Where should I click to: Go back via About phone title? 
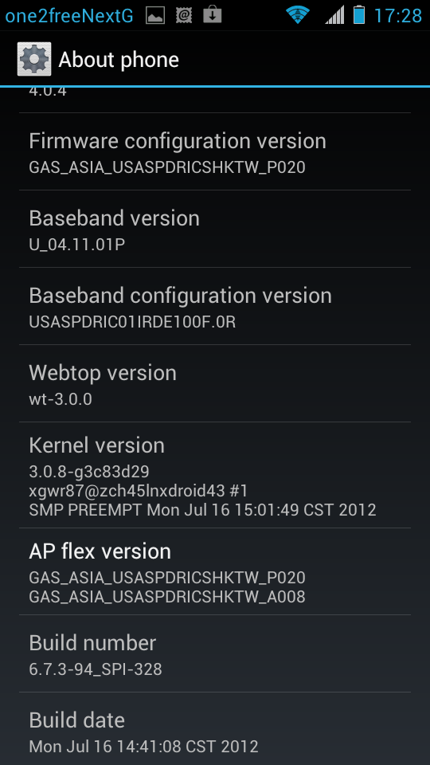[119, 60]
